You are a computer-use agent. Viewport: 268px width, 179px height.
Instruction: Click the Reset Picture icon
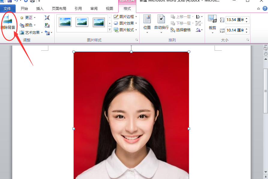[47, 32]
